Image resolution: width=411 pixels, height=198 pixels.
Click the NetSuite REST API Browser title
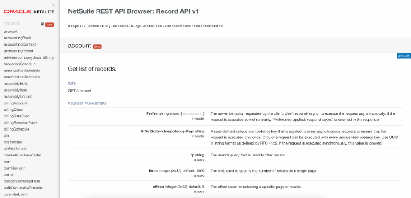[133, 11]
